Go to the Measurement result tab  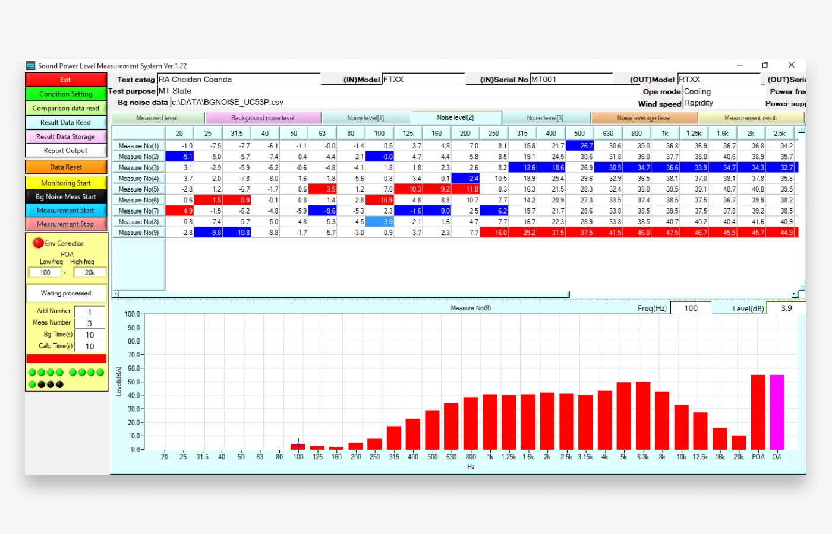750,118
